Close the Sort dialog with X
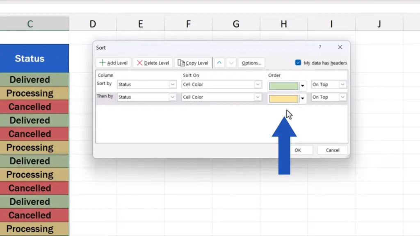The width and height of the screenshot is (420, 236). tap(340, 48)
